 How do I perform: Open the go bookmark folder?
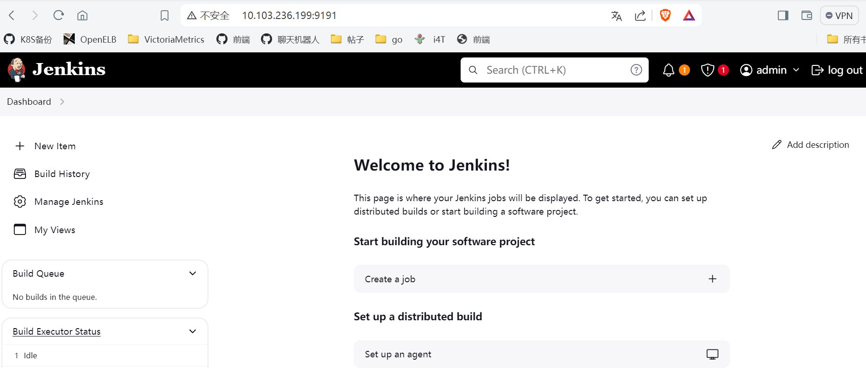coord(389,39)
